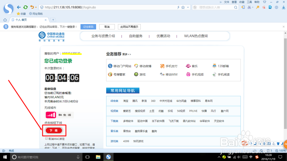Open the 收藏 menu at top

click(242, 2)
